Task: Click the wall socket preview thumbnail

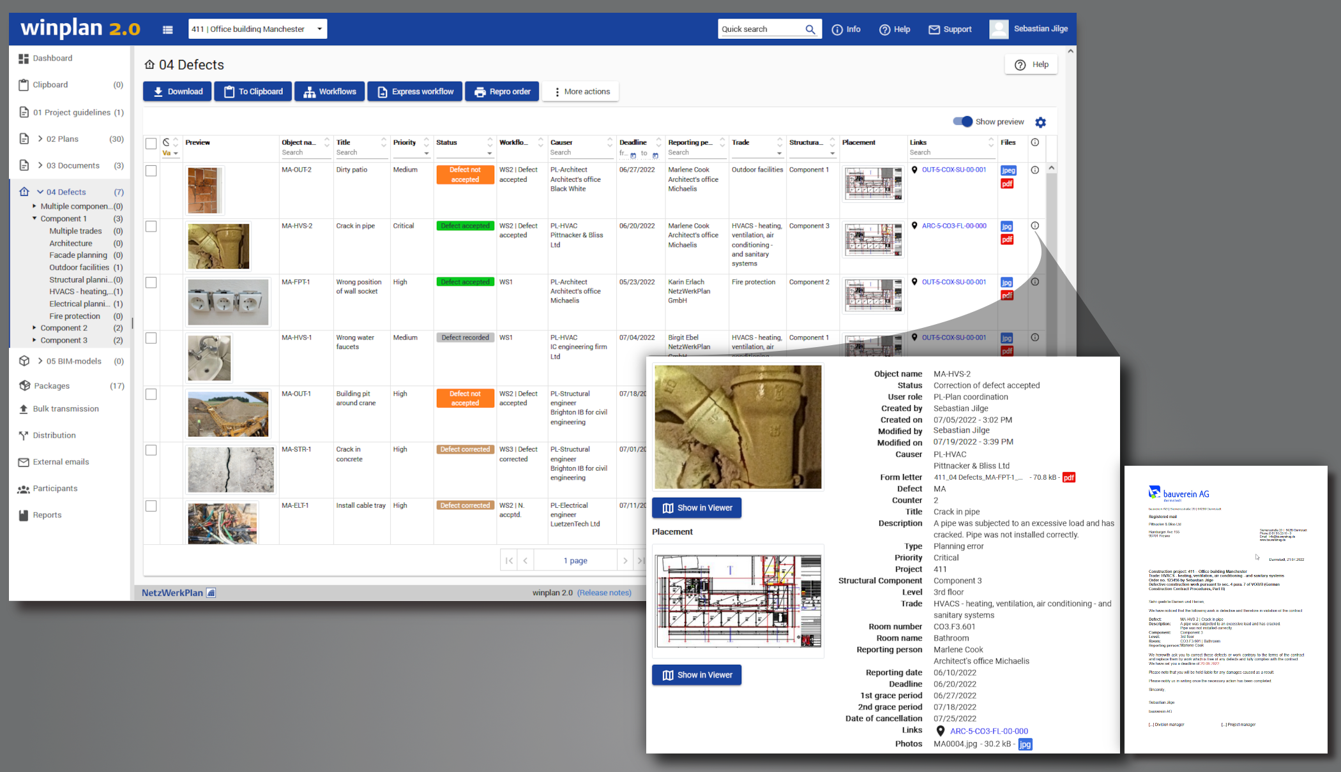Action: coord(228,302)
